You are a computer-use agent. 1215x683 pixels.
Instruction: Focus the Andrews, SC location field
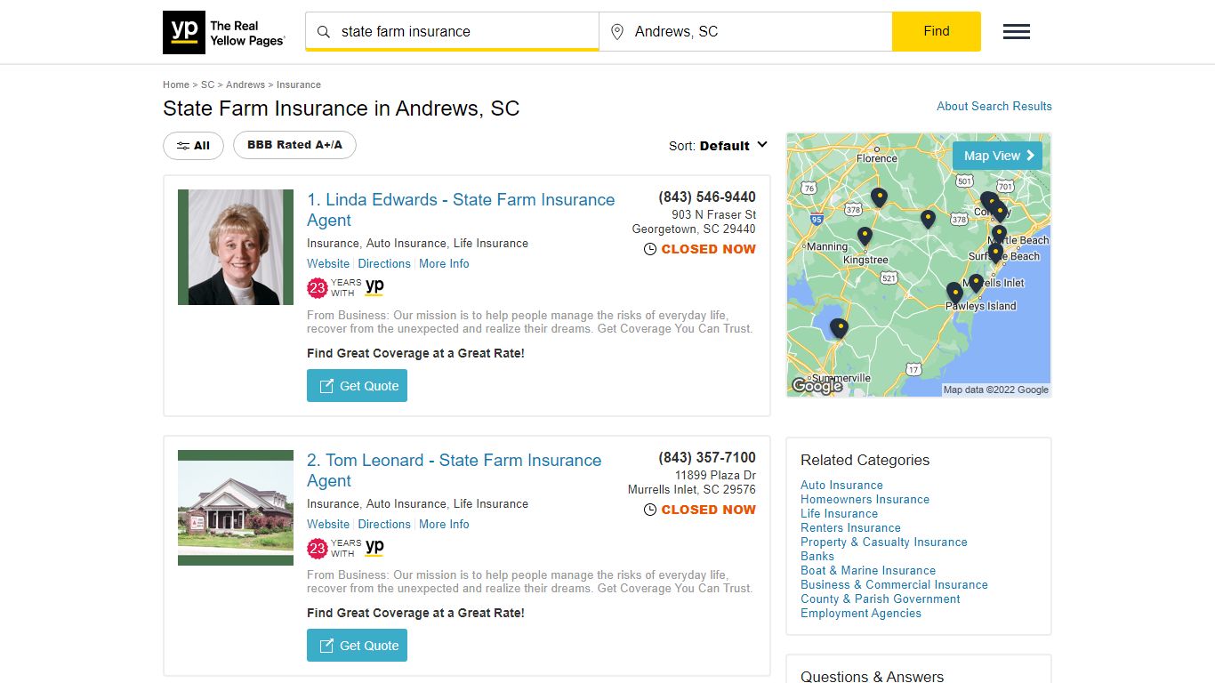[x=745, y=32]
